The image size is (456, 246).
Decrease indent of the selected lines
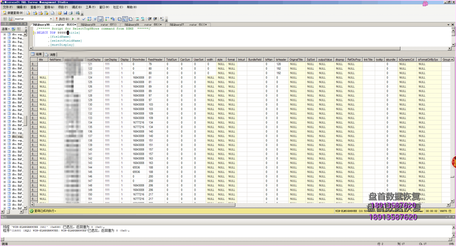click(150, 19)
